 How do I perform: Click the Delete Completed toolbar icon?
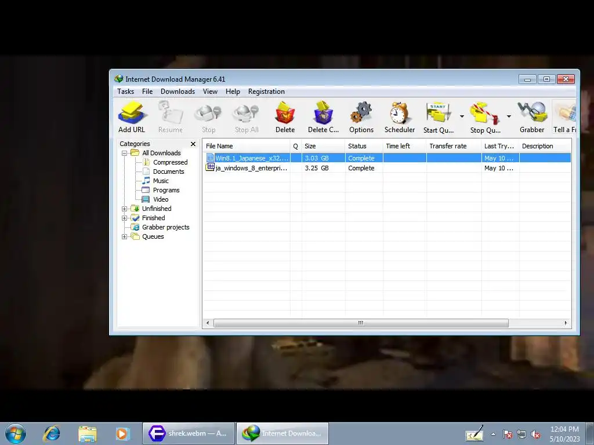(x=323, y=117)
